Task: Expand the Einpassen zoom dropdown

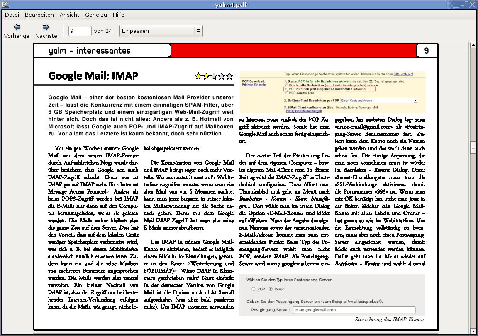Action: coord(161,31)
